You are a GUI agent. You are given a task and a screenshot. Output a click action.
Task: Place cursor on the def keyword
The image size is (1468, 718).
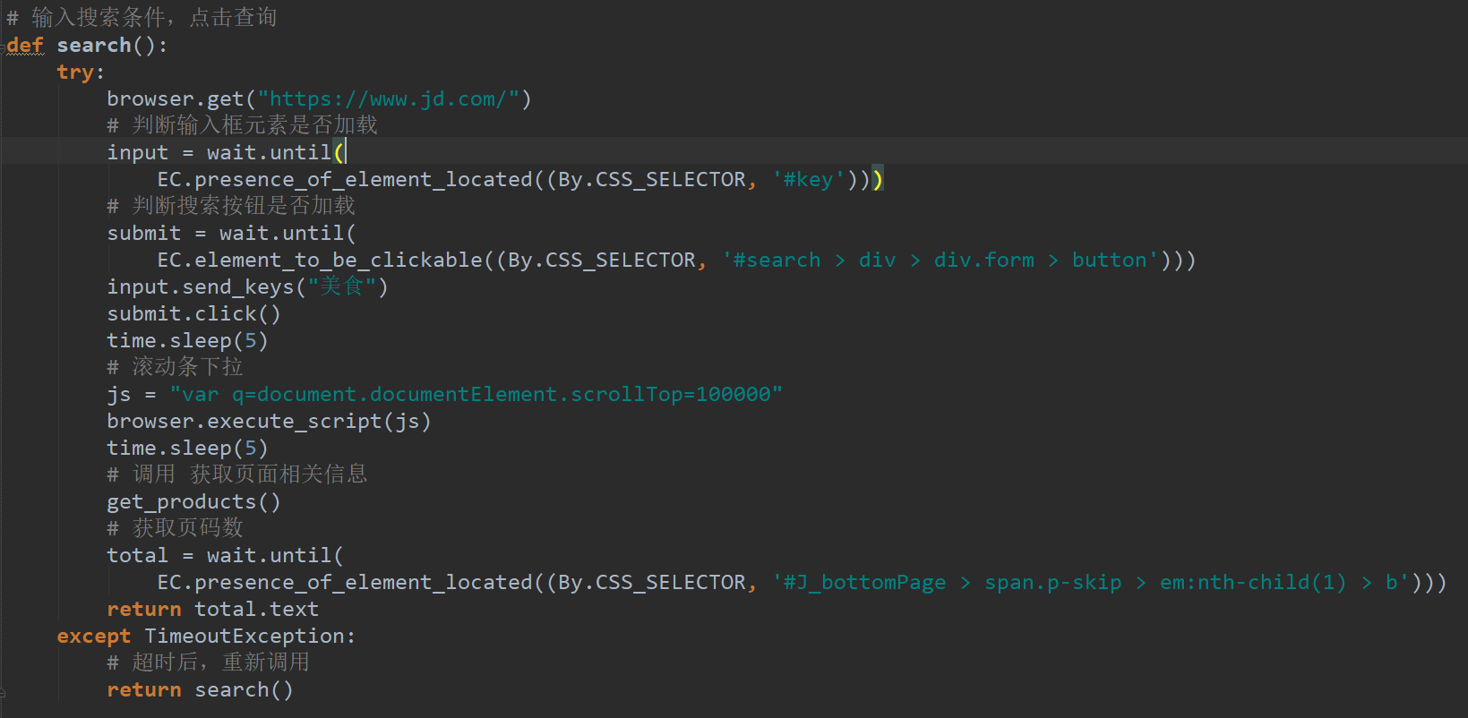click(25, 46)
